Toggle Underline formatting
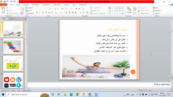173x97 pixels. 43,12
